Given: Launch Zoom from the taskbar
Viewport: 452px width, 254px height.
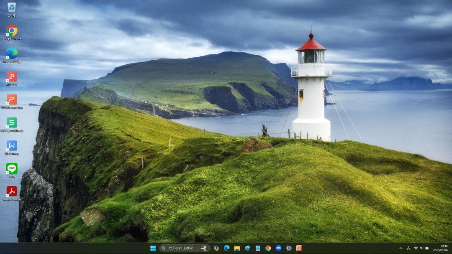Looking at the screenshot, I should pos(278,248).
